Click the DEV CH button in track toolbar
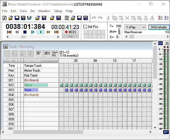 39,54
